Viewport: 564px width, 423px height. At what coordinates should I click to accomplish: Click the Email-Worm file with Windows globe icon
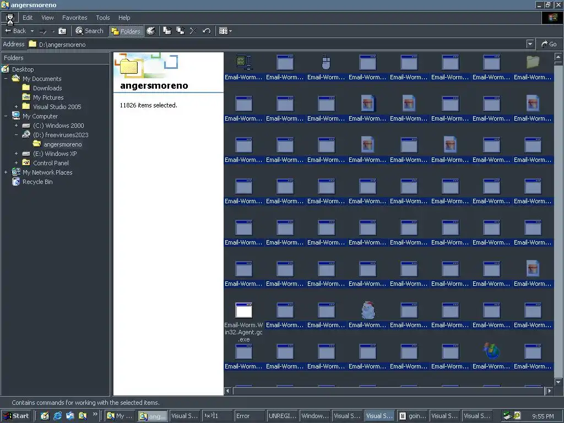click(x=491, y=356)
